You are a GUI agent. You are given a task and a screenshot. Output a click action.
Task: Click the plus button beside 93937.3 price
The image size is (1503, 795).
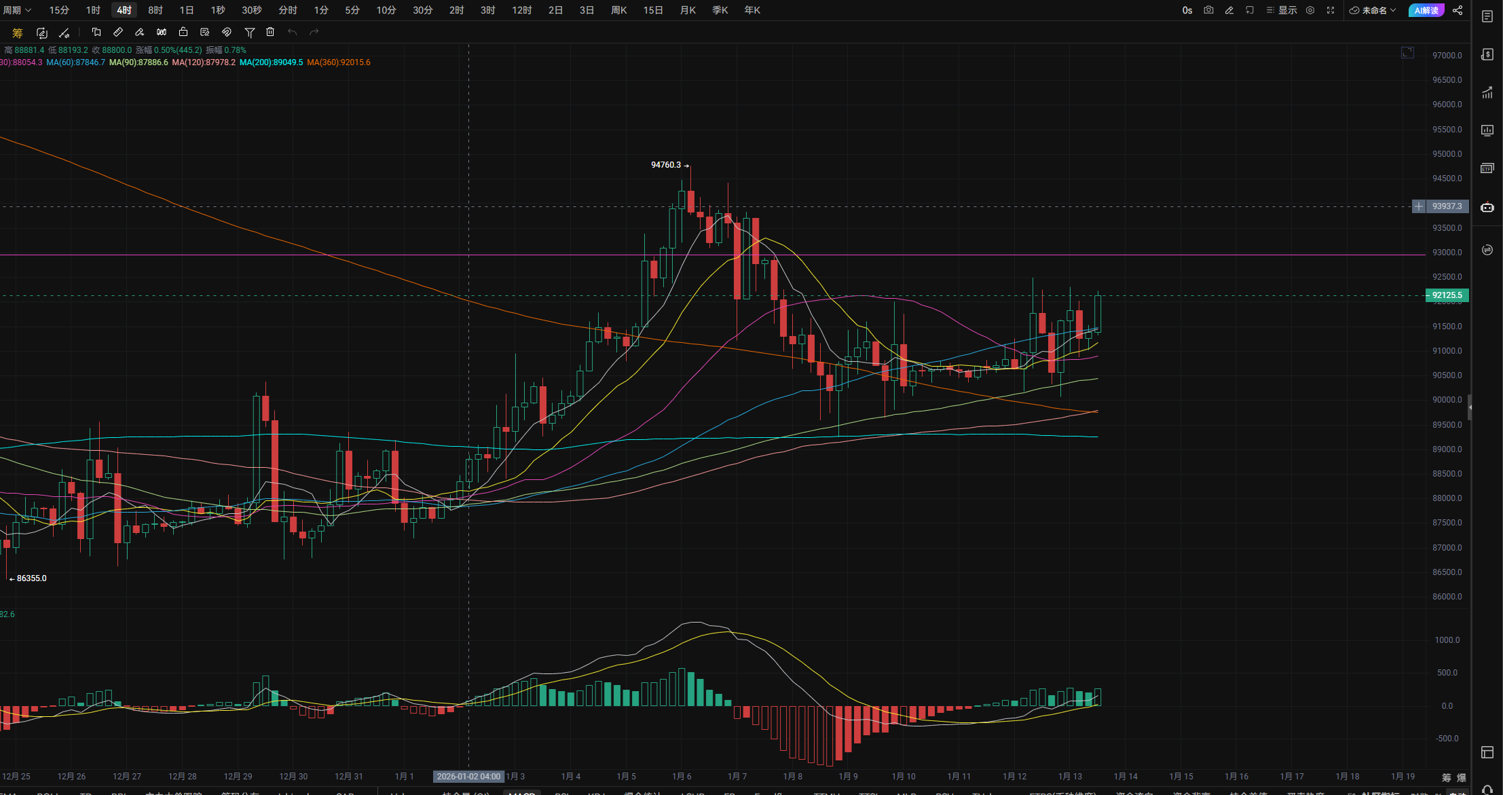click(1418, 206)
